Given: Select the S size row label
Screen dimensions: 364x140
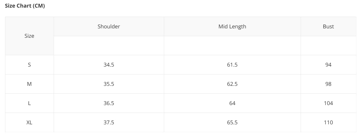Looking at the screenshot, I should coord(29,65).
